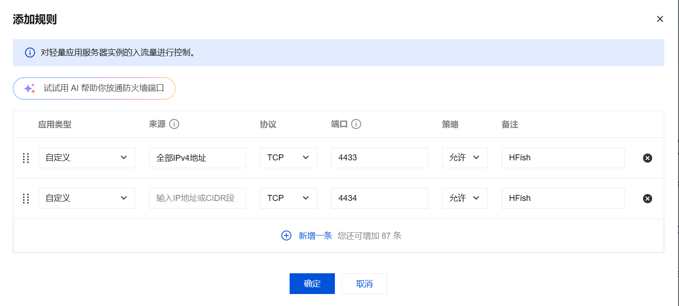
Task: Open the 允许 policy dropdown in second rule
Action: coord(464,198)
